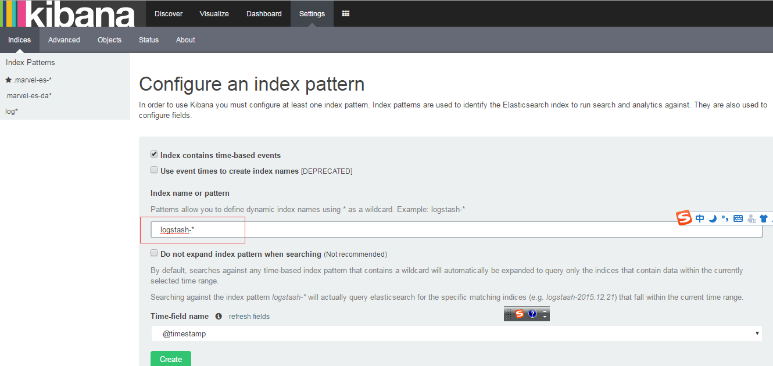
Task: Switch to the Objects sub-tab
Action: point(109,40)
